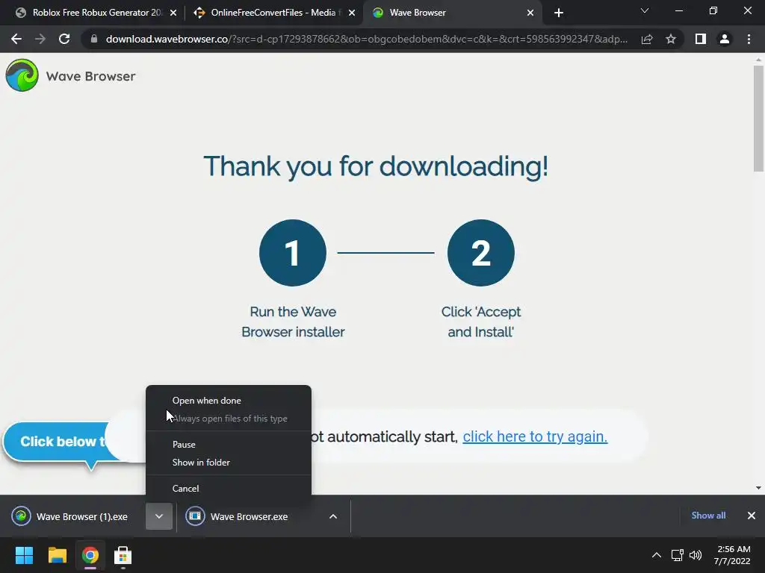Click the step 1 circle
Viewport: 765px width, 573px height.
click(x=293, y=252)
